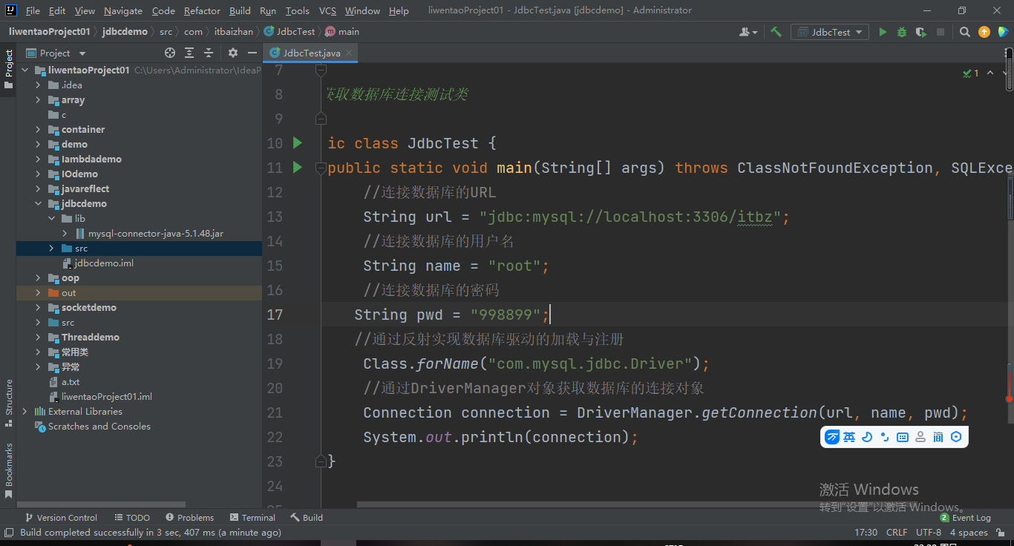Click the CRLF line separator in status bar
This screenshot has width=1014, height=546.
click(x=897, y=532)
